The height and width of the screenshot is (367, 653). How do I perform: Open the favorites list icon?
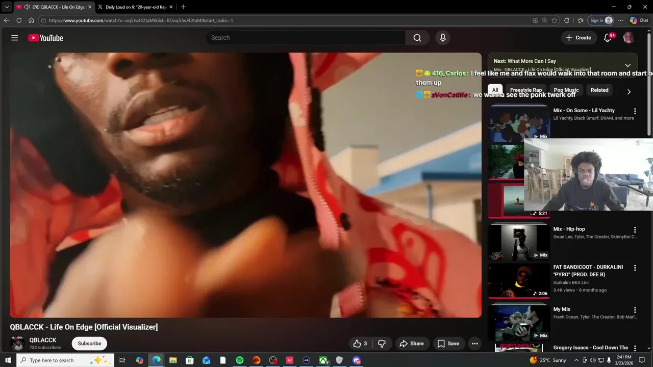point(581,20)
